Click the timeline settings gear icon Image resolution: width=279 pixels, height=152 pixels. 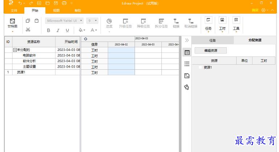click(x=86, y=39)
